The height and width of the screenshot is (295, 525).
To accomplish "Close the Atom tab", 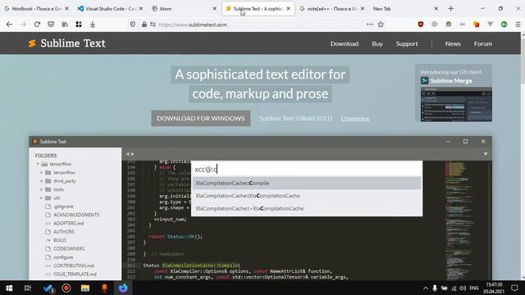I will click(x=215, y=9).
